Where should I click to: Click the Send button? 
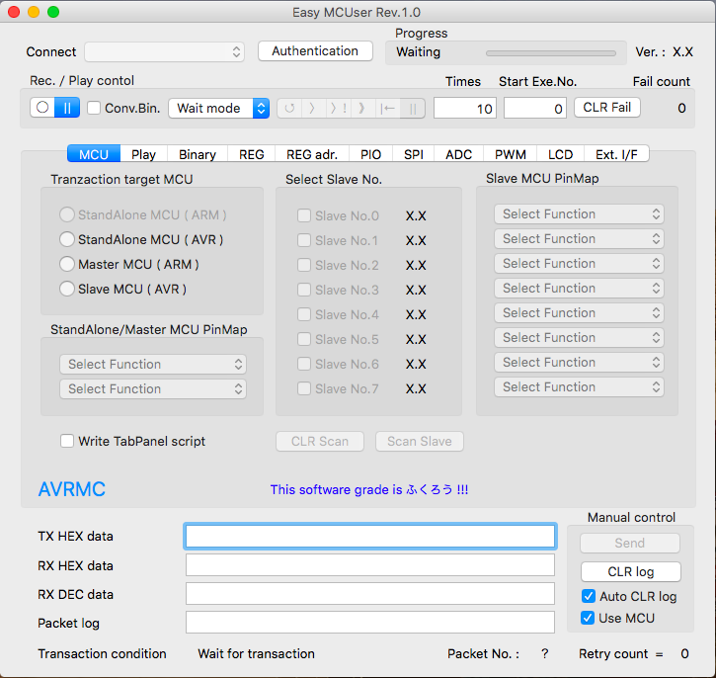point(630,543)
